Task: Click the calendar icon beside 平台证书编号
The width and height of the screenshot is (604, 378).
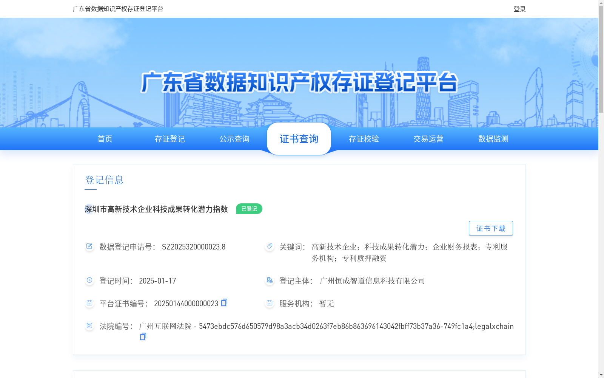Action: pyautogui.click(x=89, y=303)
